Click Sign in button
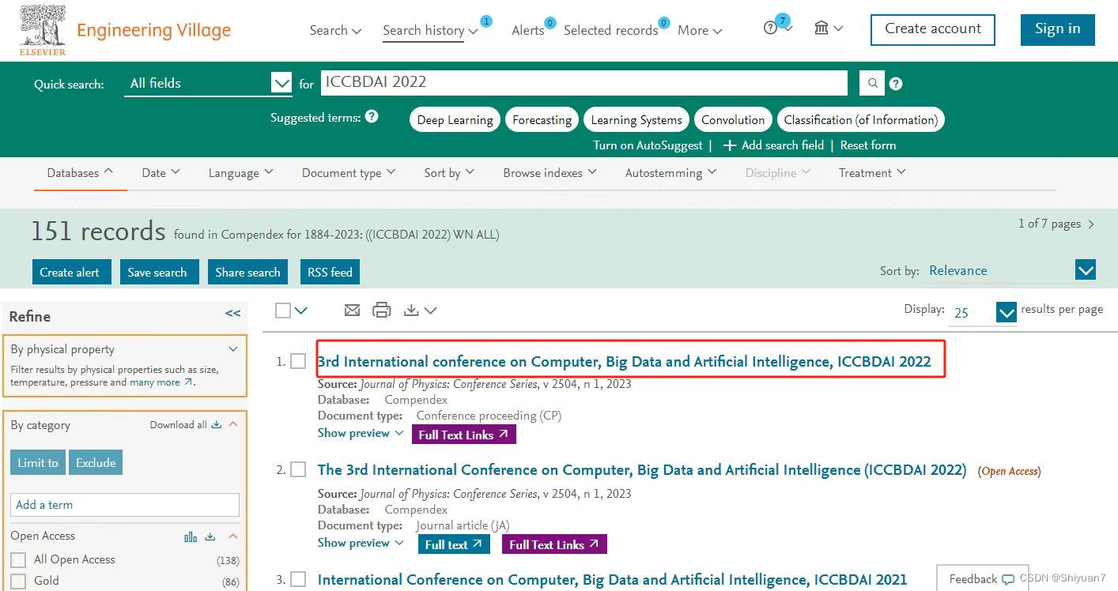This screenshot has height=591, width=1118. (x=1057, y=29)
